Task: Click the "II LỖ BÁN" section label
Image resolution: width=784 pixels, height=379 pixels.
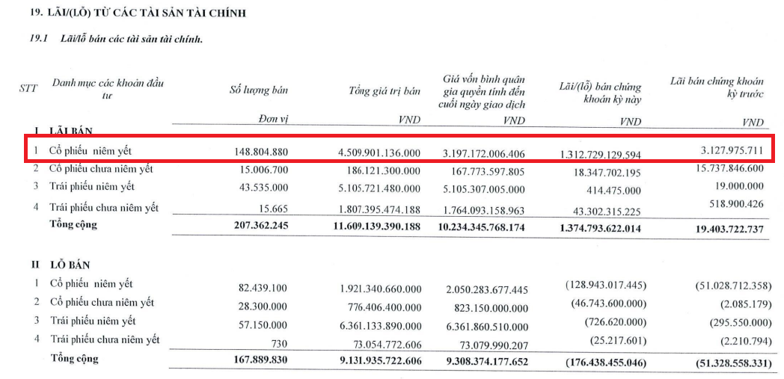Action: [x=58, y=265]
